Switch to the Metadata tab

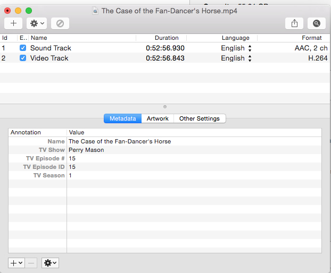[122, 118]
